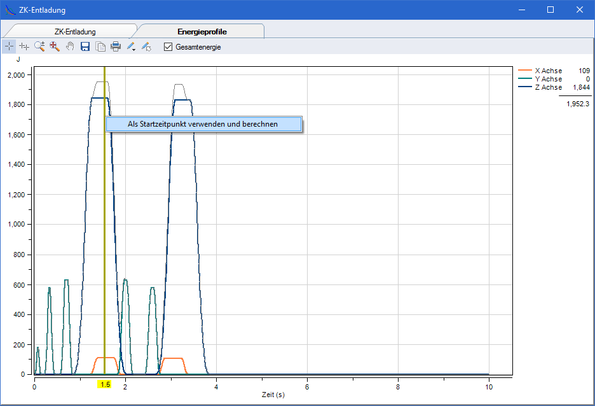Viewport: 595px width, 406px height.
Task: Click the pen with cursor edit icon
Action: pos(146,46)
